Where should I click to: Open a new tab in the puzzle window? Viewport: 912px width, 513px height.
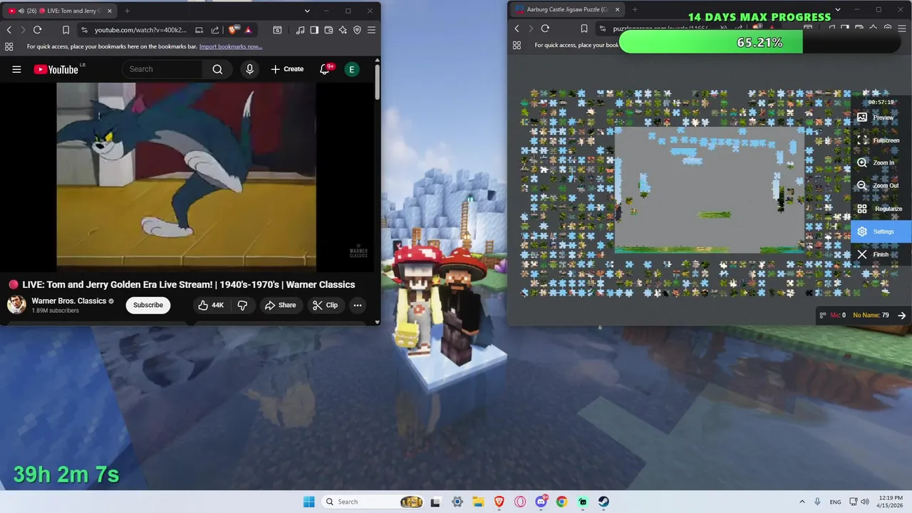(x=635, y=10)
